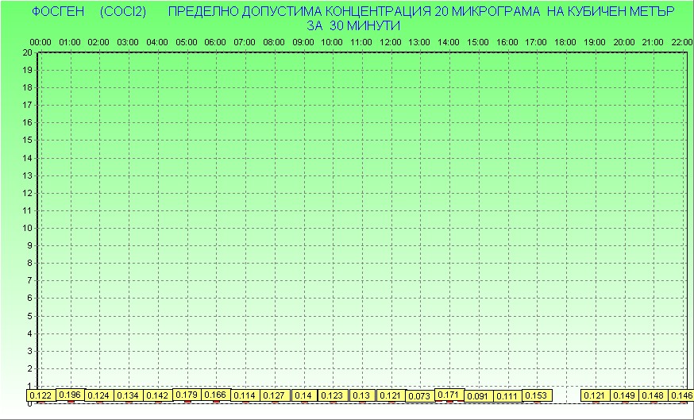Click the 0.122 data label

[x=40, y=395]
